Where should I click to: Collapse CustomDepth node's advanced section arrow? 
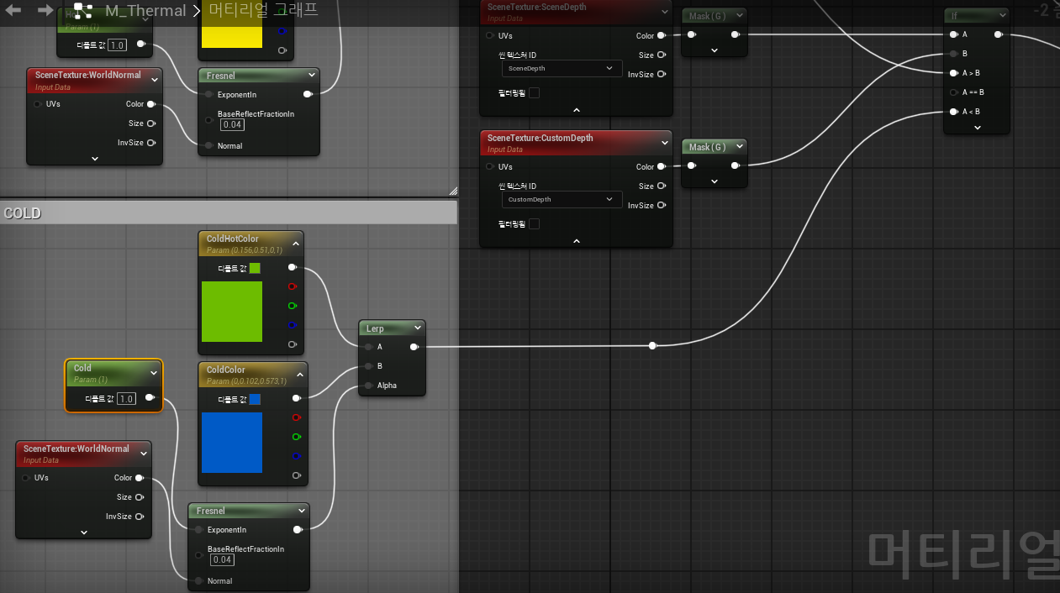[577, 240]
